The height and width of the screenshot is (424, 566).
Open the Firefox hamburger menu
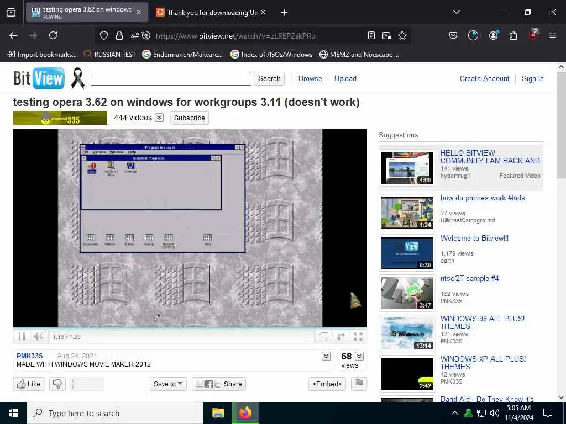(x=553, y=35)
